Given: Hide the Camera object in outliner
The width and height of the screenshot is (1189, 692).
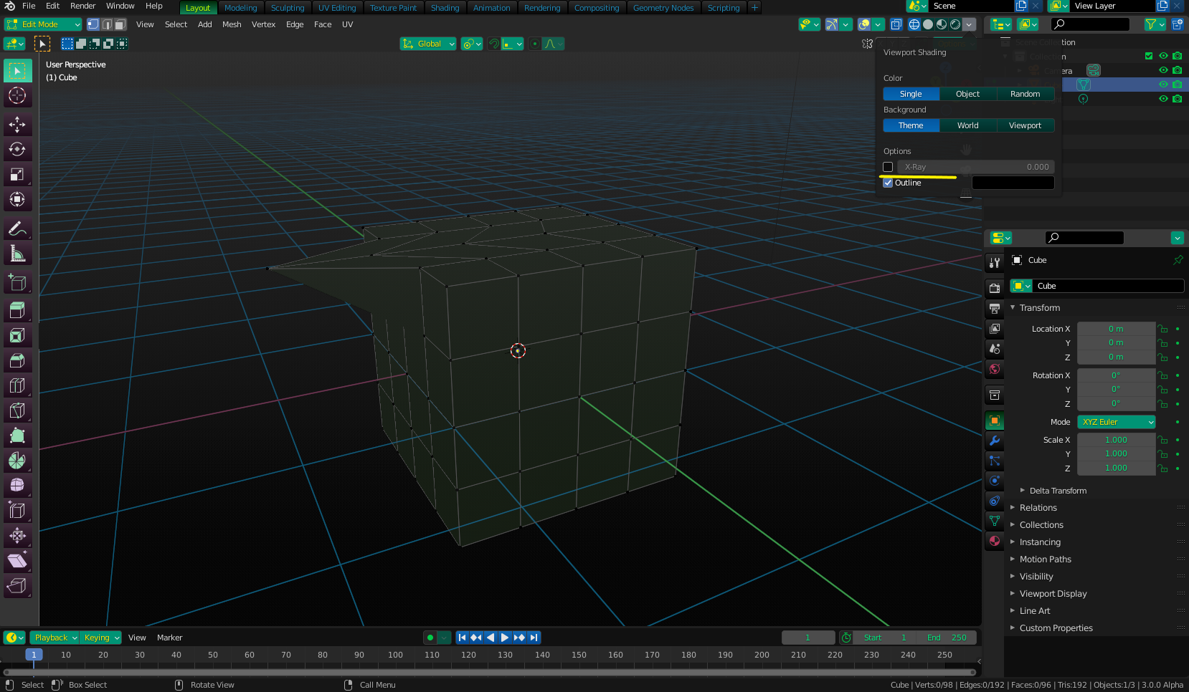Looking at the screenshot, I should [x=1163, y=70].
